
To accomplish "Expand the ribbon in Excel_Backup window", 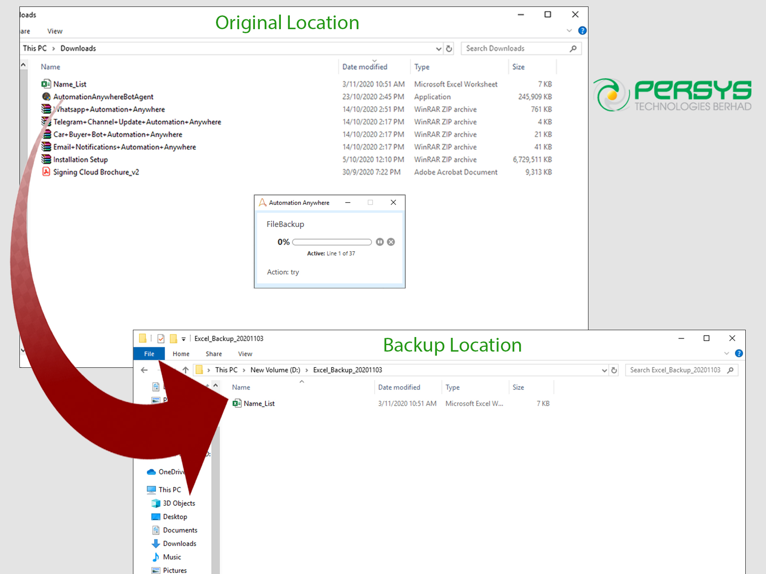I will 726,354.
